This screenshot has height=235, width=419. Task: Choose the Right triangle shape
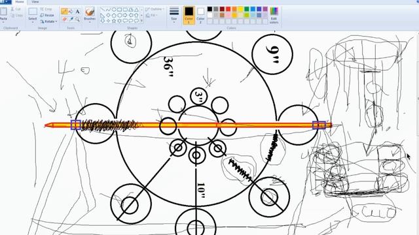tap(102, 15)
